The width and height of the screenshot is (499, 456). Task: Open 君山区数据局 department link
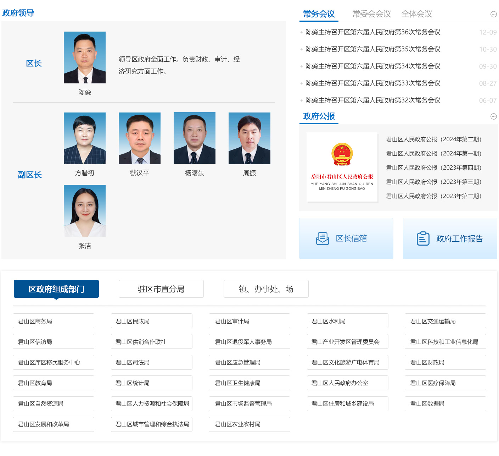tap(445, 403)
